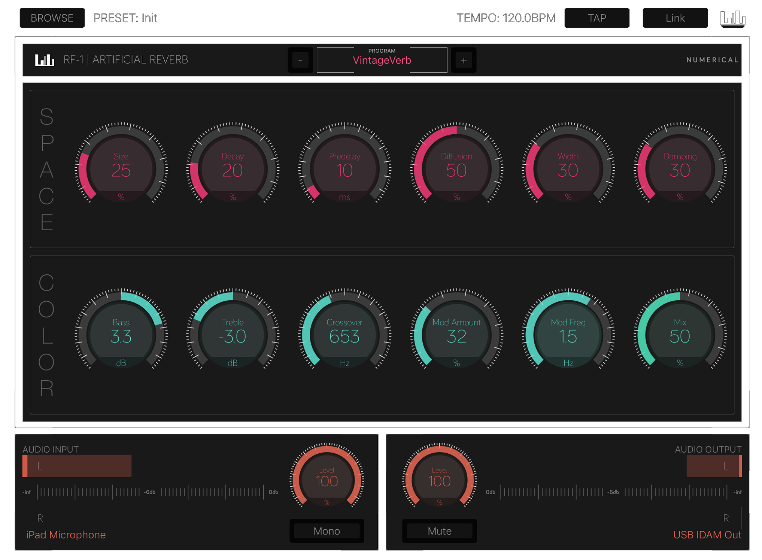
Task: Toggle the Mono input button
Action: [327, 531]
